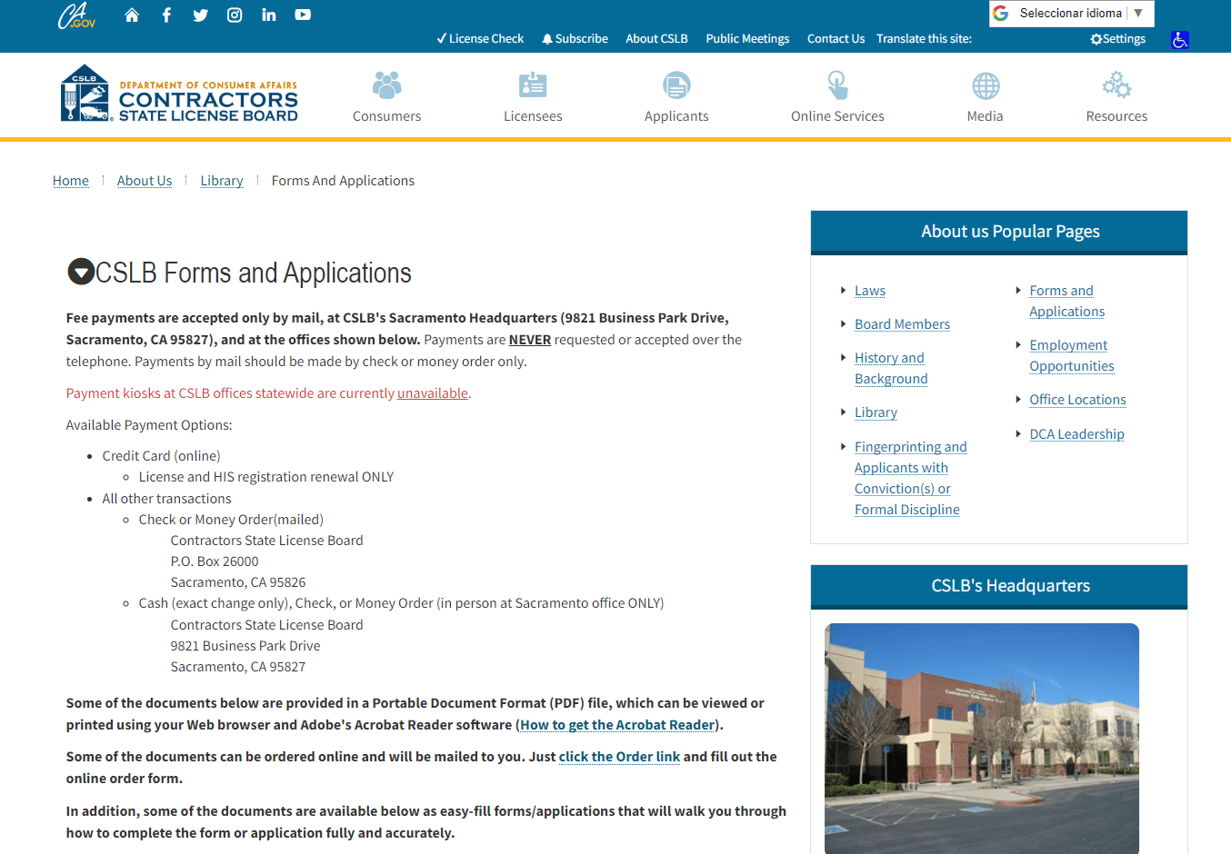The height and width of the screenshot is (854, 1231).
Task: Click the CA.gov logo icon
Action: tap(76, 15)
